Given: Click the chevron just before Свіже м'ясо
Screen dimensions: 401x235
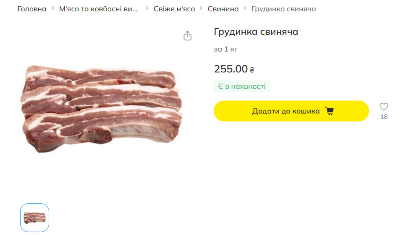Looking at the screenshot, I should pyautogui.click(x=147, y=8).
